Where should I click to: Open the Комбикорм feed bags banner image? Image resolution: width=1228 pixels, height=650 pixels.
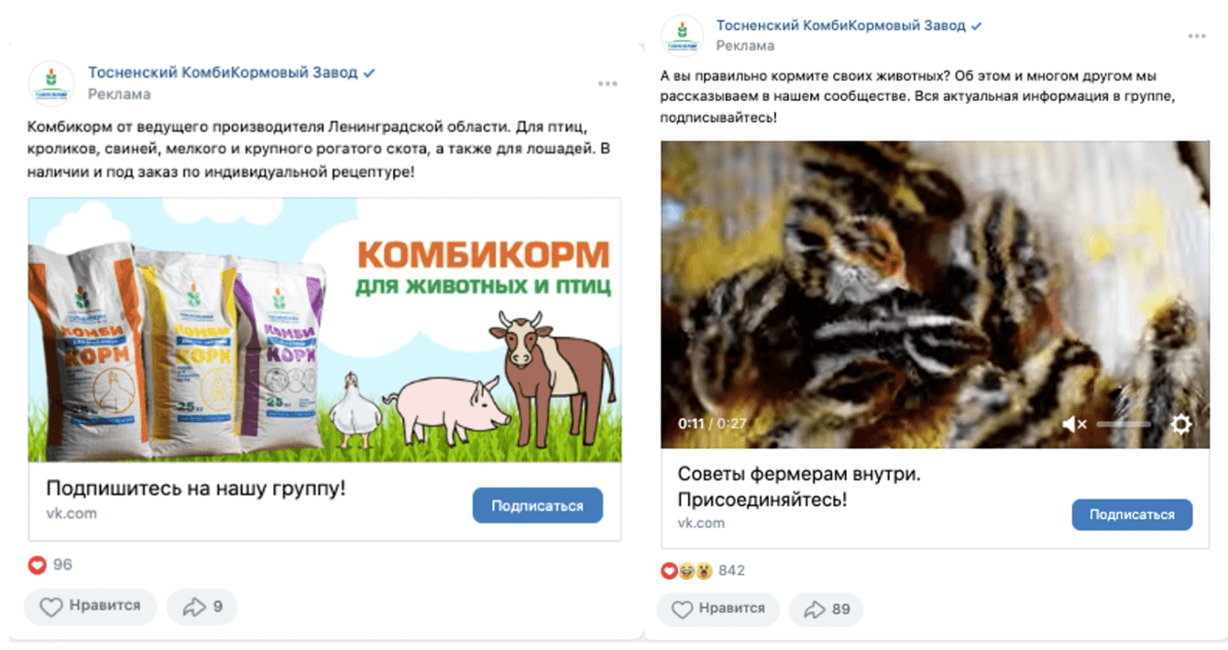(x=324, y=330)
